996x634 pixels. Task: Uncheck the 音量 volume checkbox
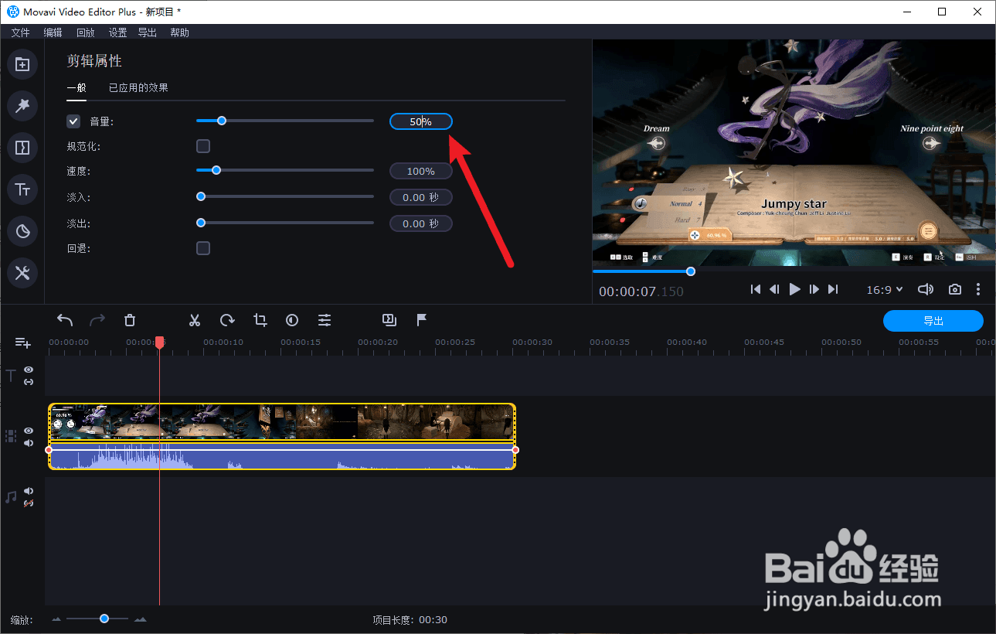[x=73, y=121]
